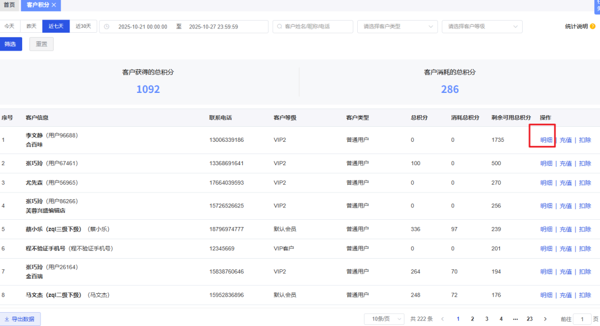Switch to the 首页 tab
This screenshot has height=326, width=600.
click(x=9, y=6)
